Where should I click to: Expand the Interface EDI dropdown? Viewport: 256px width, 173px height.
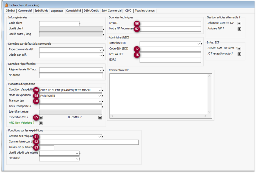pos(198,43)
